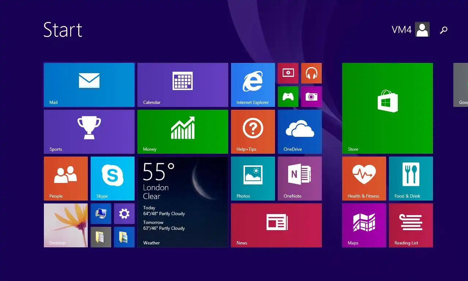Image resolution: width=468 pixels, height=281 pixels.
Task: Open the Food & Drink tile
Action: (411, 179)
